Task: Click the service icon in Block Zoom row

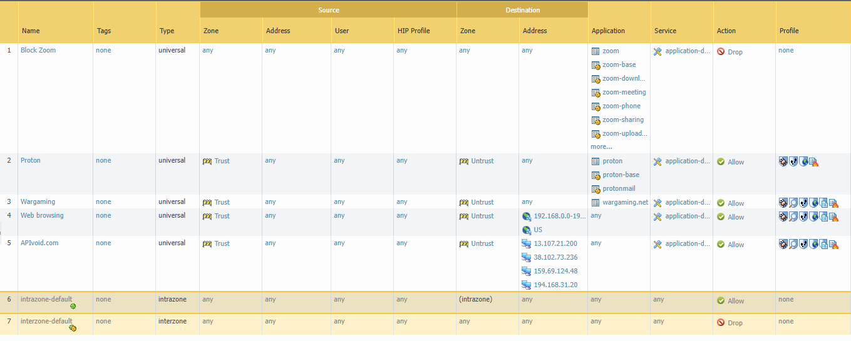Action: click(658, 51)
